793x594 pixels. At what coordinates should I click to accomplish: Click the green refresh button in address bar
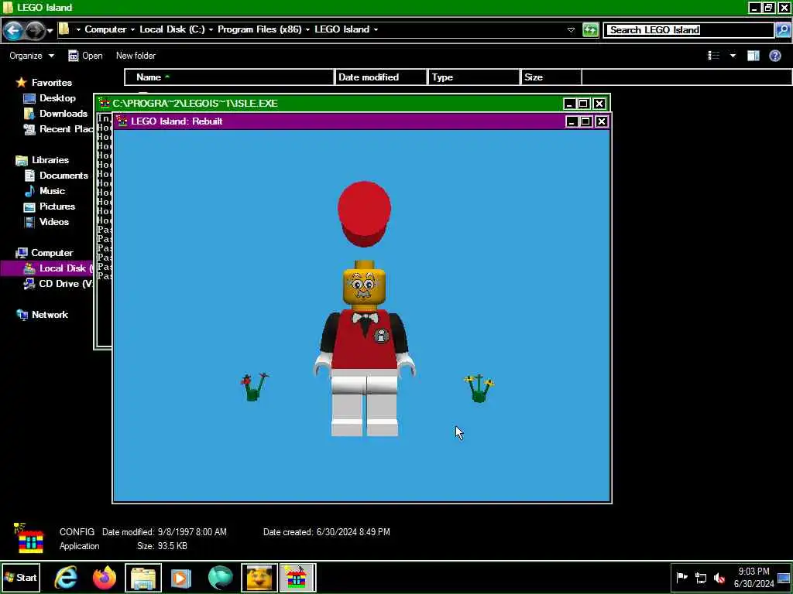pyautogui.click(x=589, y=30)
